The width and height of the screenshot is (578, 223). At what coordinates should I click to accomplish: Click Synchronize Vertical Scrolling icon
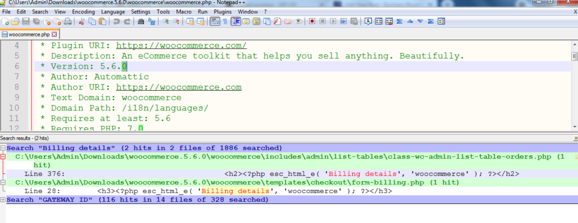pos(190,21)
